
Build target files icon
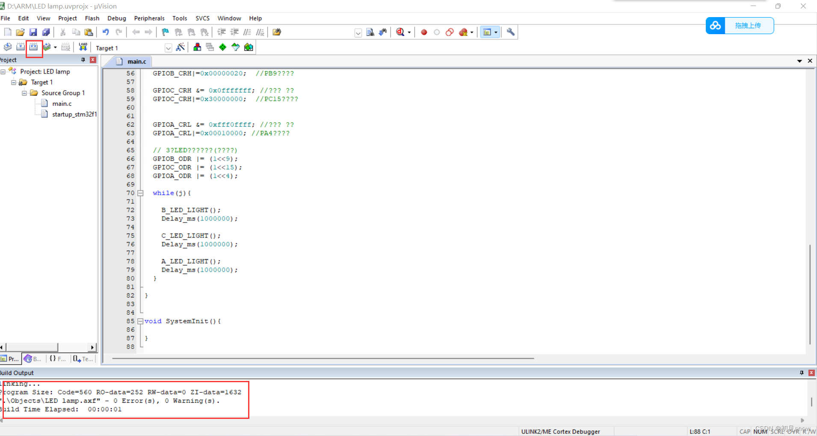click(21, 47)
